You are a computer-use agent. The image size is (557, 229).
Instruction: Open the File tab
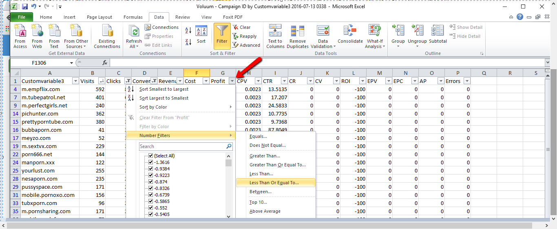[22, 17]
